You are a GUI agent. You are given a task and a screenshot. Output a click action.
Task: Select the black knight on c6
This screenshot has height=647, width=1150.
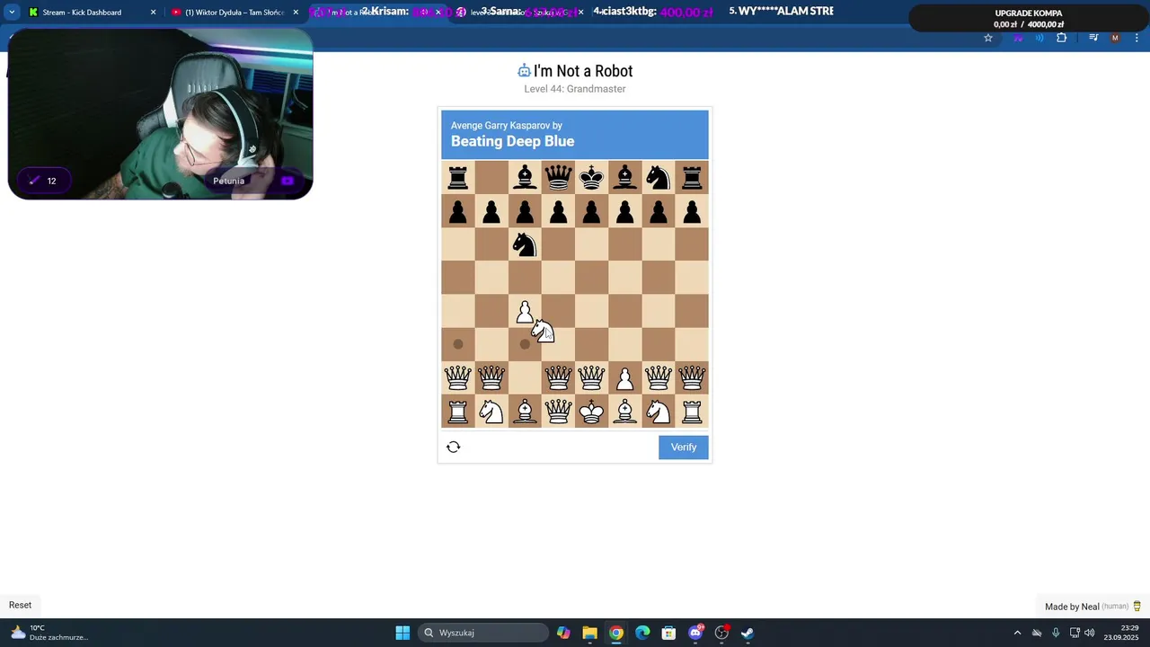coord(525,244)
